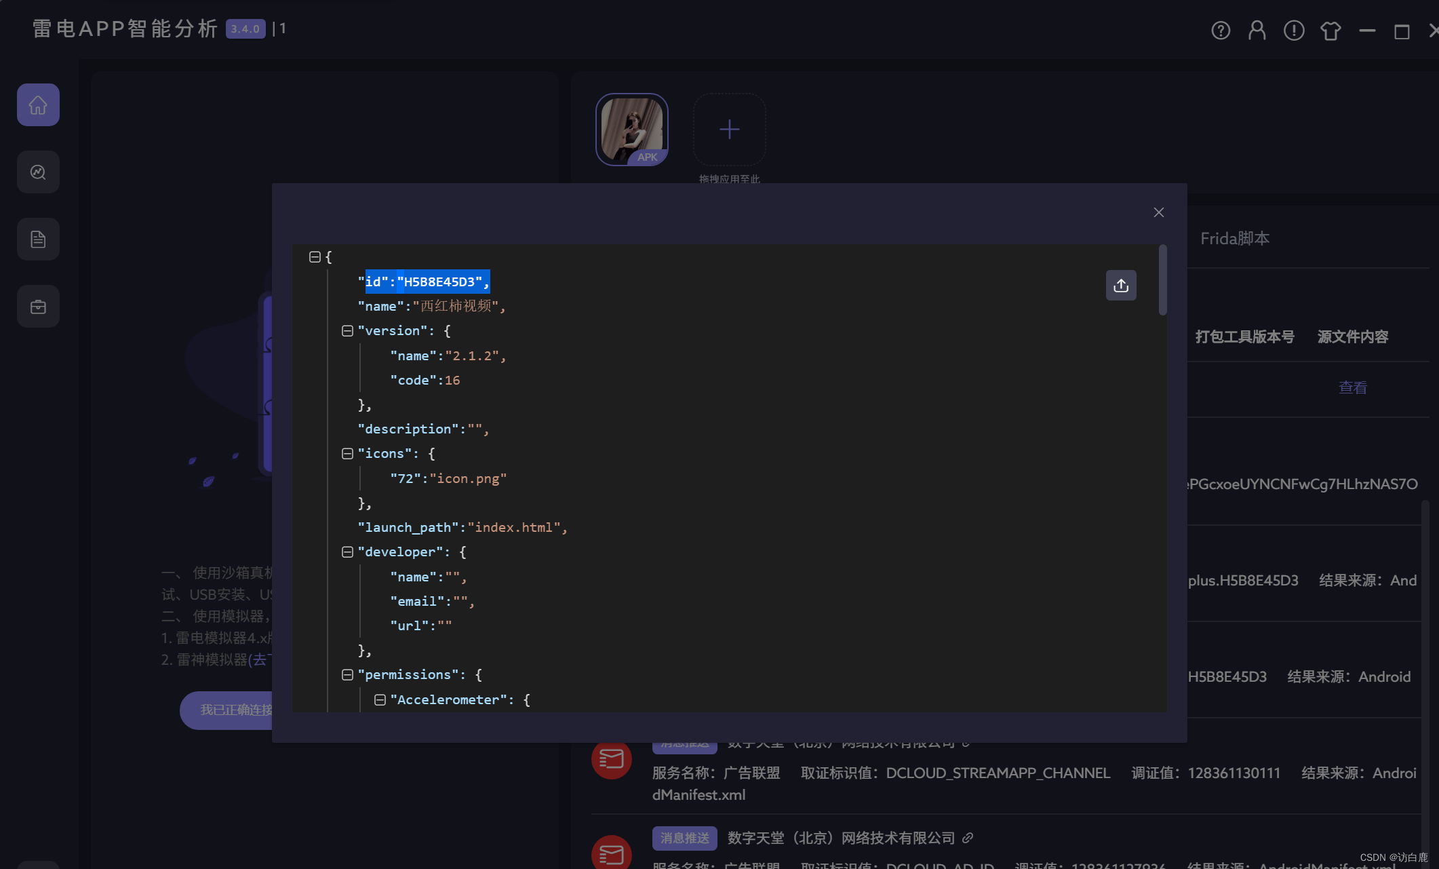Click the exclamation info icon in title bar
Image resolution: width=1439 pixels, height=869 pixels.
pyautogui.click(x=1294, y=31)
